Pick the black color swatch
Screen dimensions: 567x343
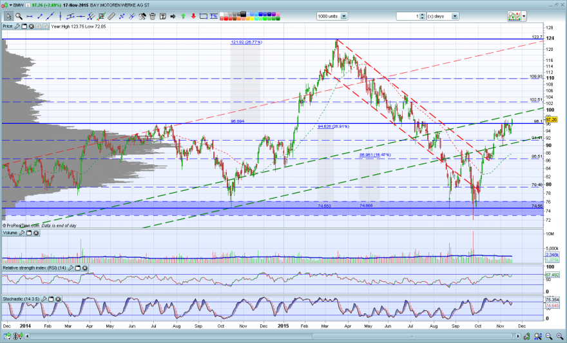pyautogui.click(x=243, y=14)
